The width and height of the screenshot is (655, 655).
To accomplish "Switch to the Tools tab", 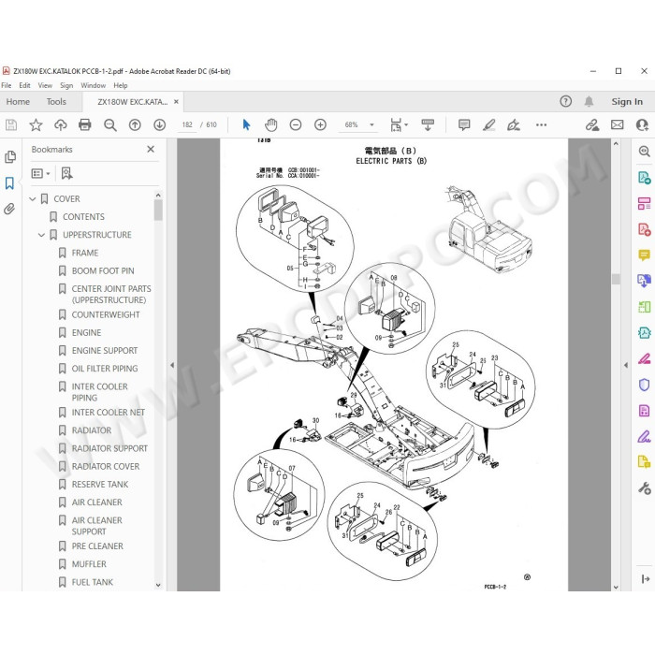I will (x=56, y=101).
